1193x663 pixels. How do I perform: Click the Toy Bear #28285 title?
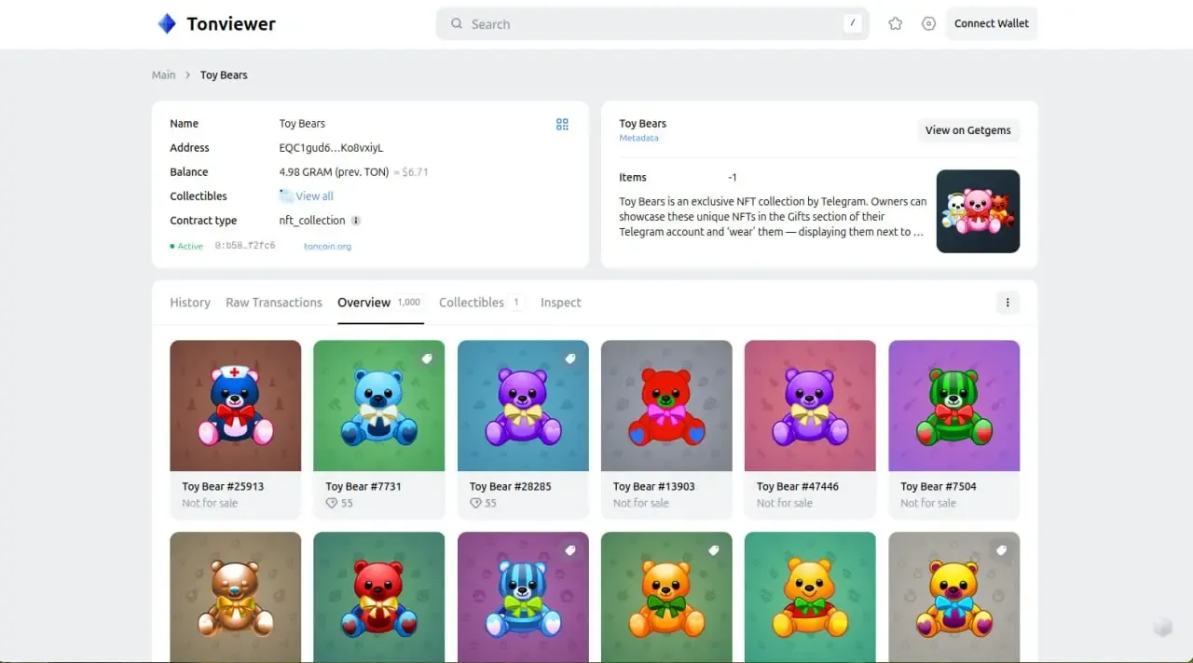point(510,487)
